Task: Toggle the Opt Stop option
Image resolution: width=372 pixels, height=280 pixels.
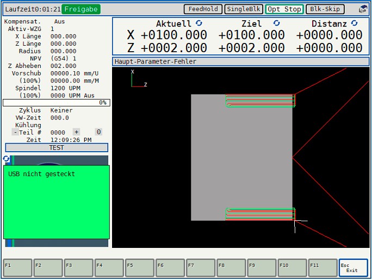Action: coord(284,9)
